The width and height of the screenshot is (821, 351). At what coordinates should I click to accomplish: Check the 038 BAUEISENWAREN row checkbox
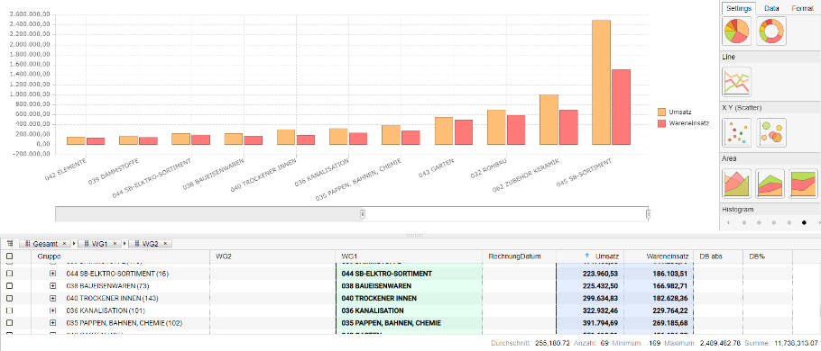(9, 285)
